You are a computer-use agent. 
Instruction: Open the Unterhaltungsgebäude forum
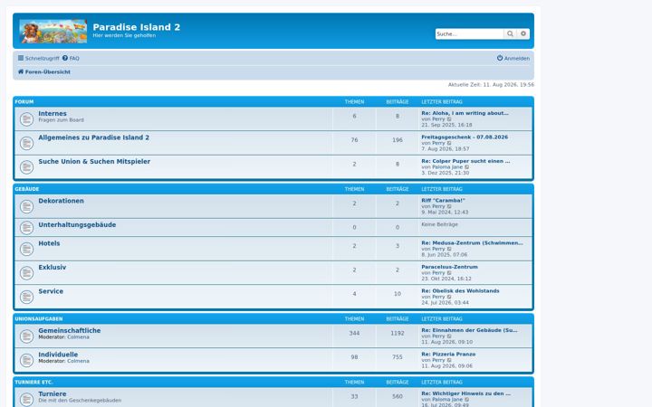click(x=77, y=224)
